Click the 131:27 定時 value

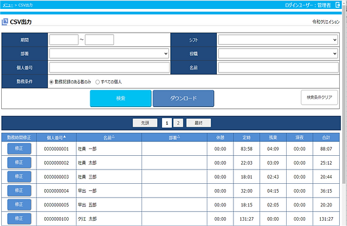coord(247,219)
